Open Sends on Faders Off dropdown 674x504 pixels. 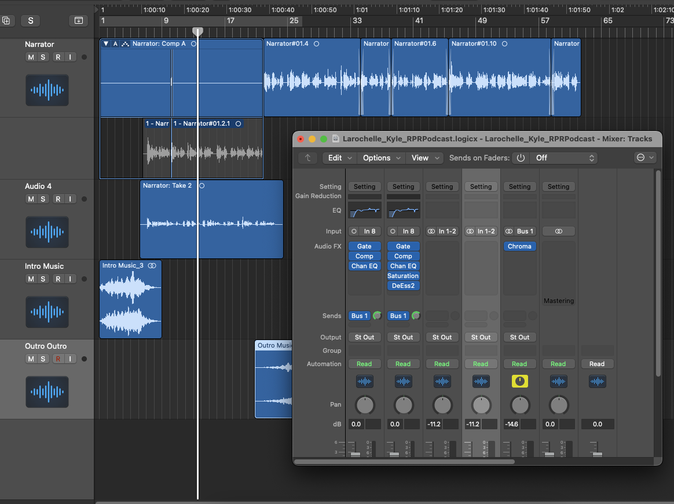[x=564, y=158]
